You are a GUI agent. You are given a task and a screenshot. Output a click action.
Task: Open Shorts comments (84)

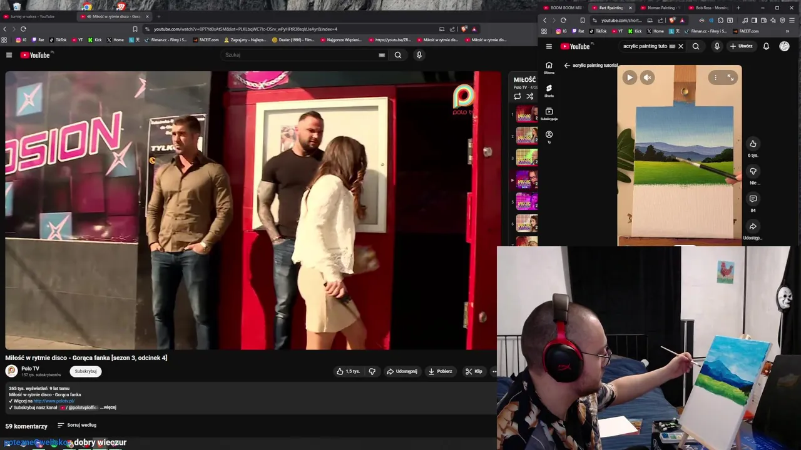(x=753, y=199)
